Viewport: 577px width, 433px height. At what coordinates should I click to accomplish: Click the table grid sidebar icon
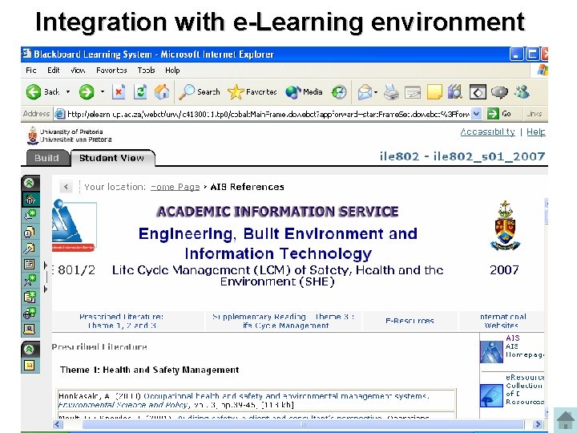coord(30,265)
